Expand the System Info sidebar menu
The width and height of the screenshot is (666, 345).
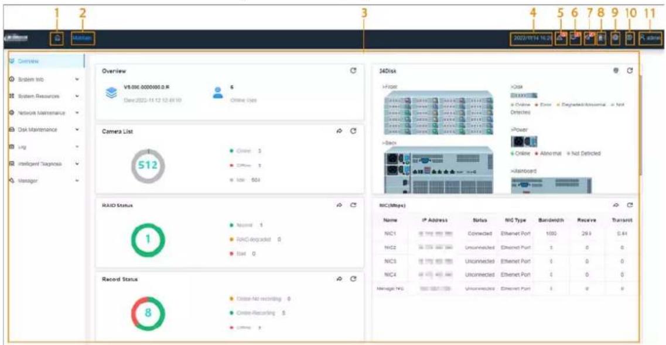pyautogui.click(x=77, y=80)
